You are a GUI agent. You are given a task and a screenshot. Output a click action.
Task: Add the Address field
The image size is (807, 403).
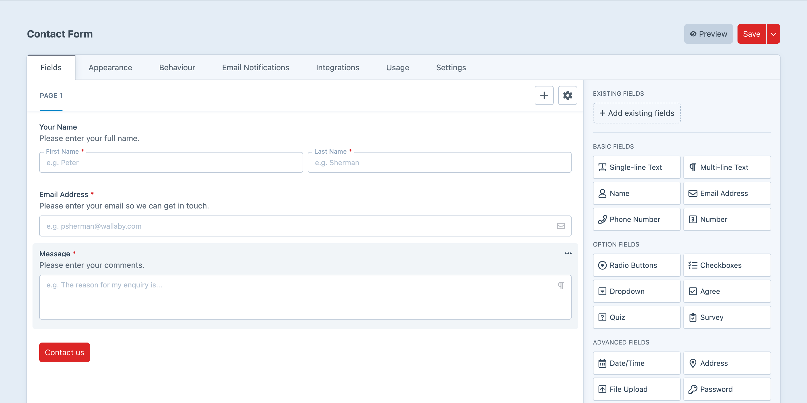[727, 363]
